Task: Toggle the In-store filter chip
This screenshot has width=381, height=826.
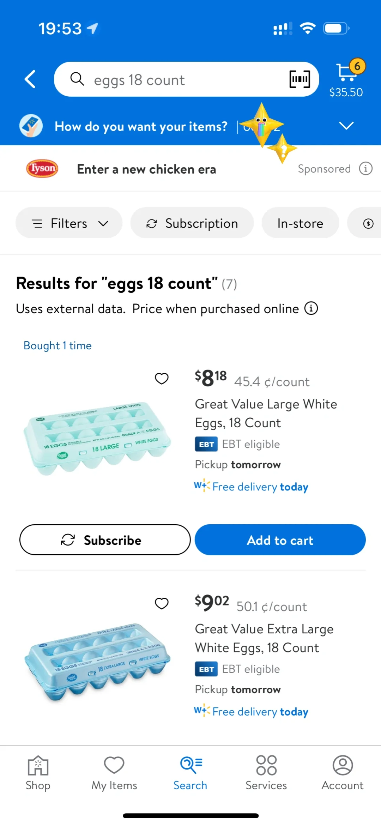Action: (300, 223)
